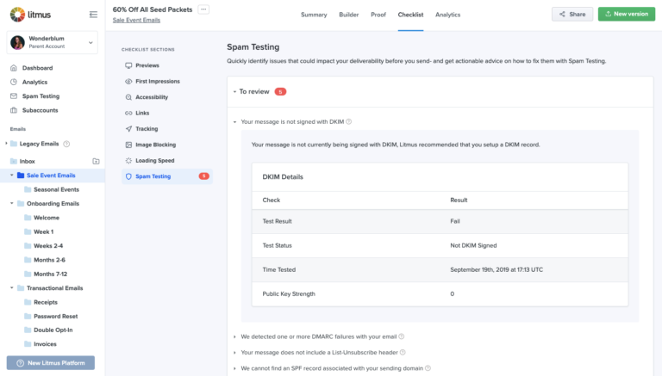662x376 pixels.
Task: Click the Dashboard home icon
Action: pos(14,68)
